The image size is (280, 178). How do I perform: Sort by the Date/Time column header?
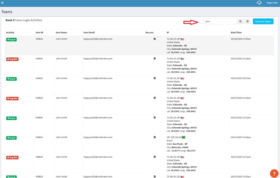[x=236, y=32]
